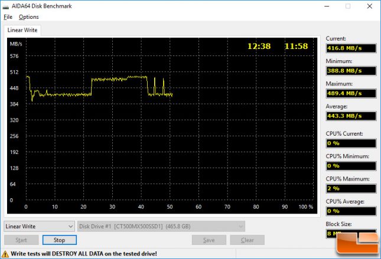
Task: Open the Options menu
Action: pos(29,17)
